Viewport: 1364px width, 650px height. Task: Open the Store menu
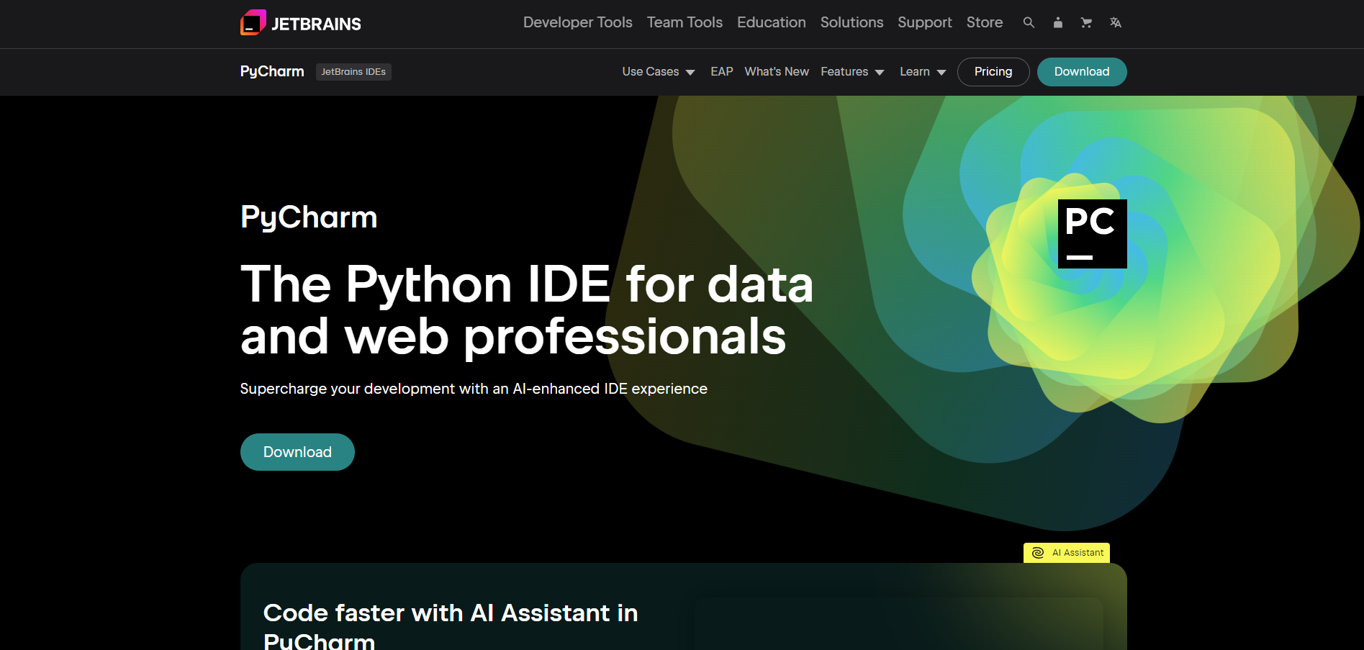pos(984,22)
